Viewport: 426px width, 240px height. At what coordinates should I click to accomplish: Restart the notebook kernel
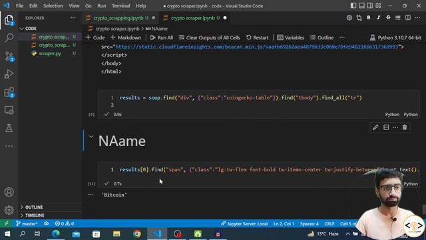pyautogui.click(x=257, y=37)
